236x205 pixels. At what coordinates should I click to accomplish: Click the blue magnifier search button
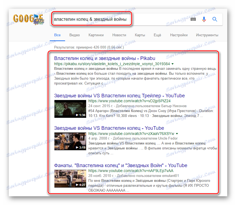coord(215,19)
